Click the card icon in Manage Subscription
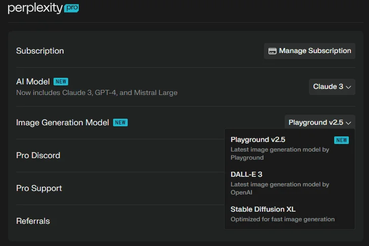 pos(272,51)
